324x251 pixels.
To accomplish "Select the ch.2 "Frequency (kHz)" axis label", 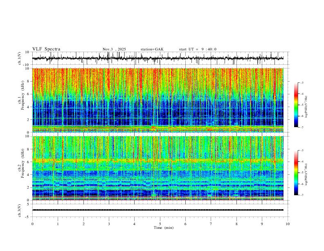I will [x=22, y=163].
